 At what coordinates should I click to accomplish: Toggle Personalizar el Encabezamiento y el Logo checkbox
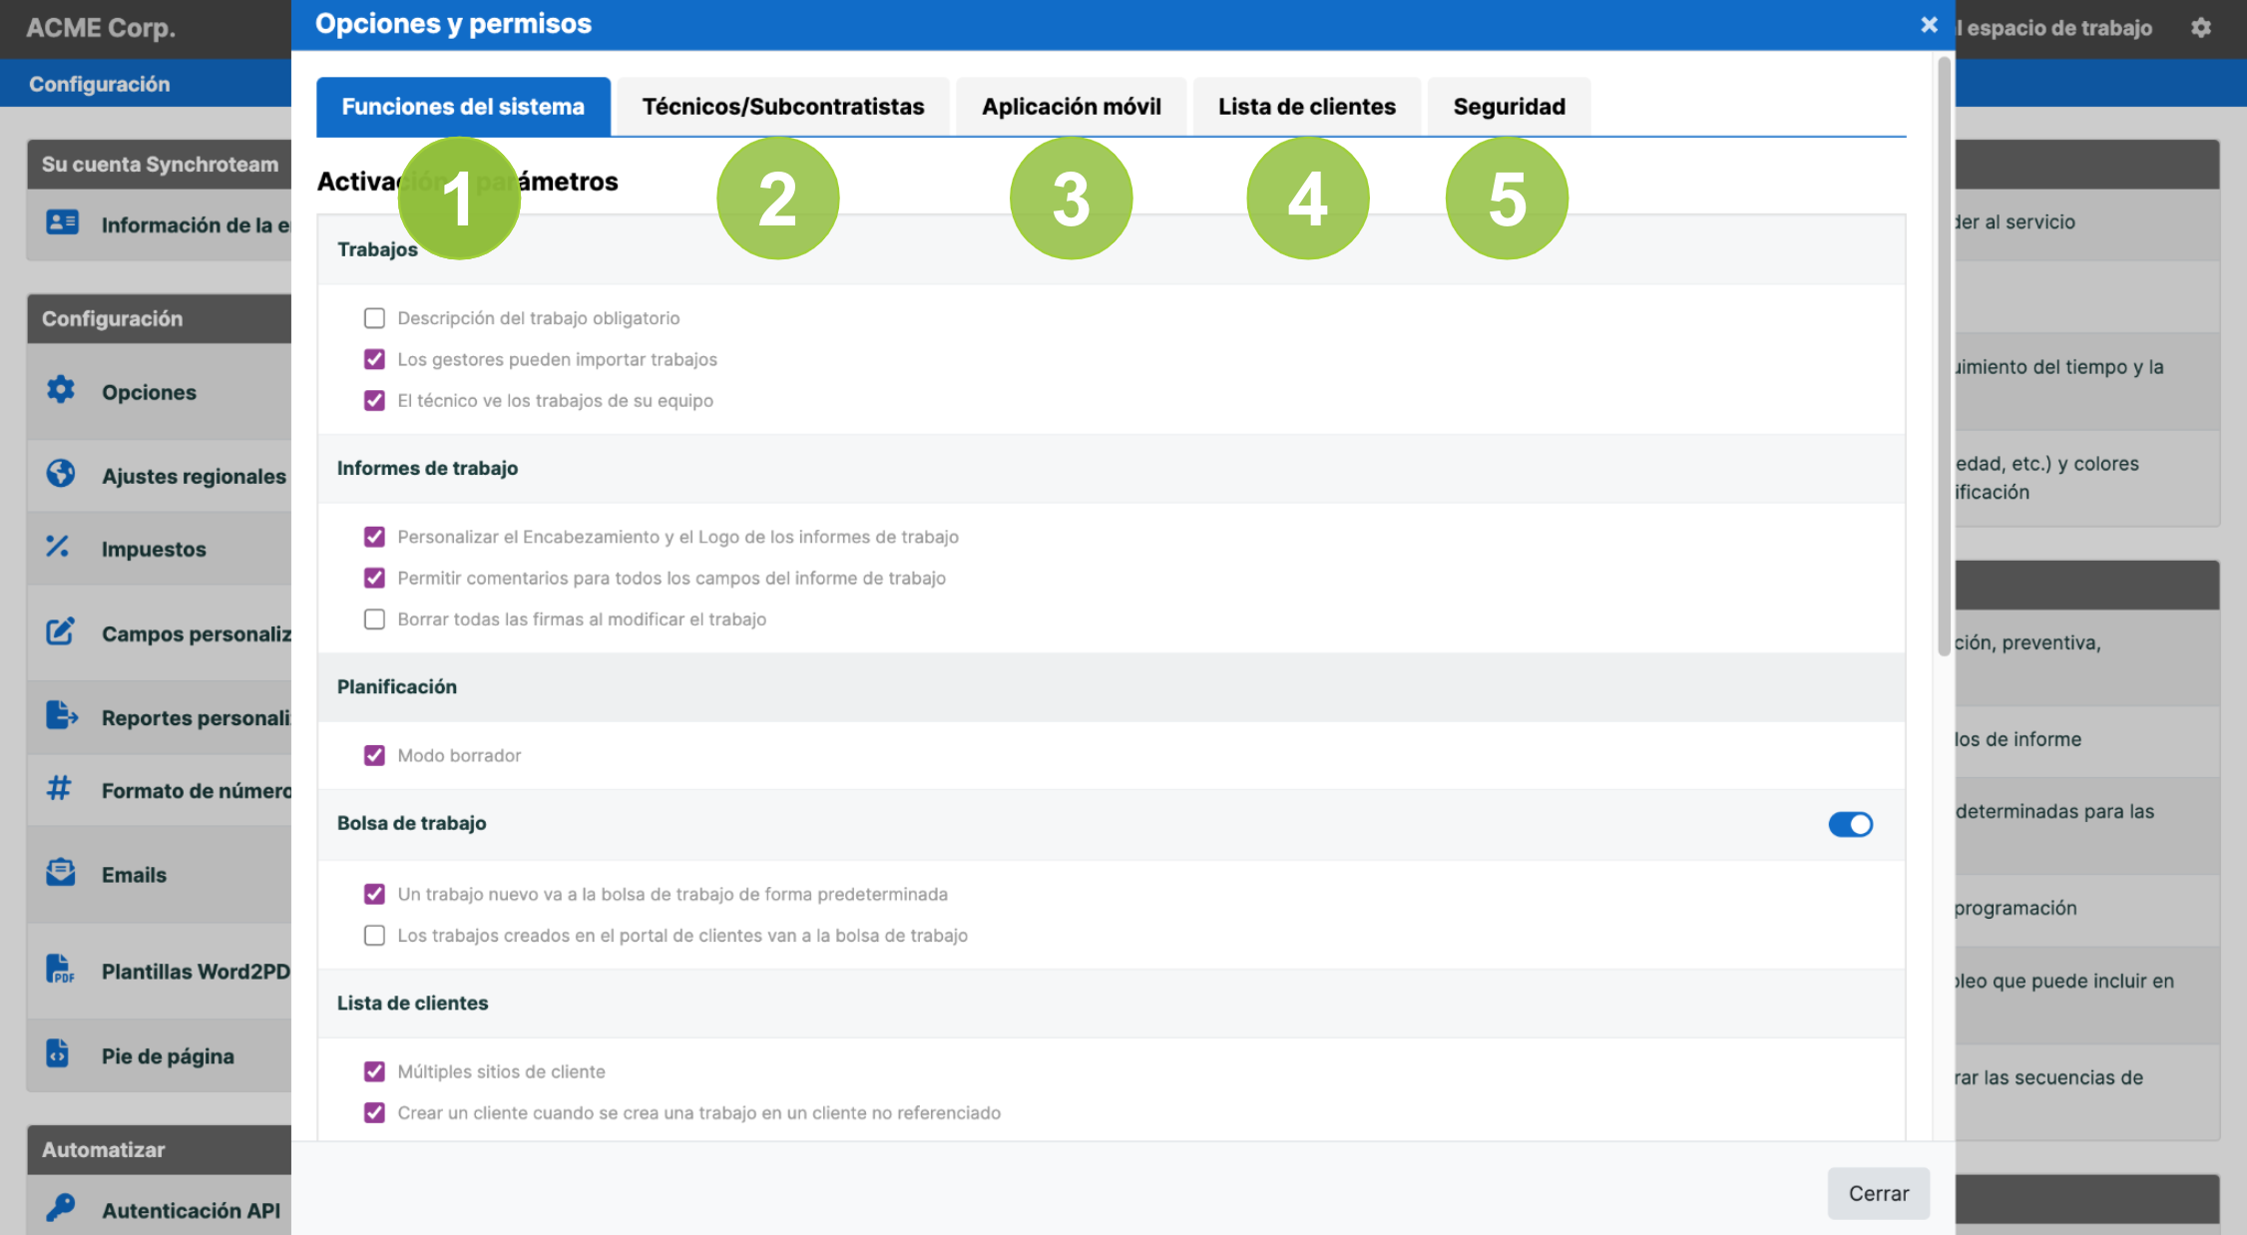click(x=374, y=537)
